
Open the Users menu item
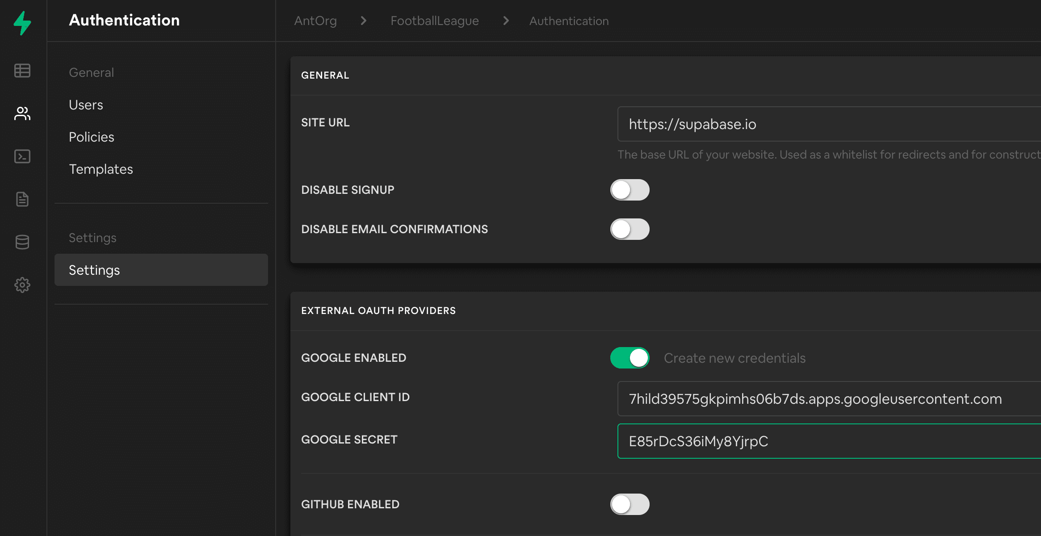click(x=85, y=104)
